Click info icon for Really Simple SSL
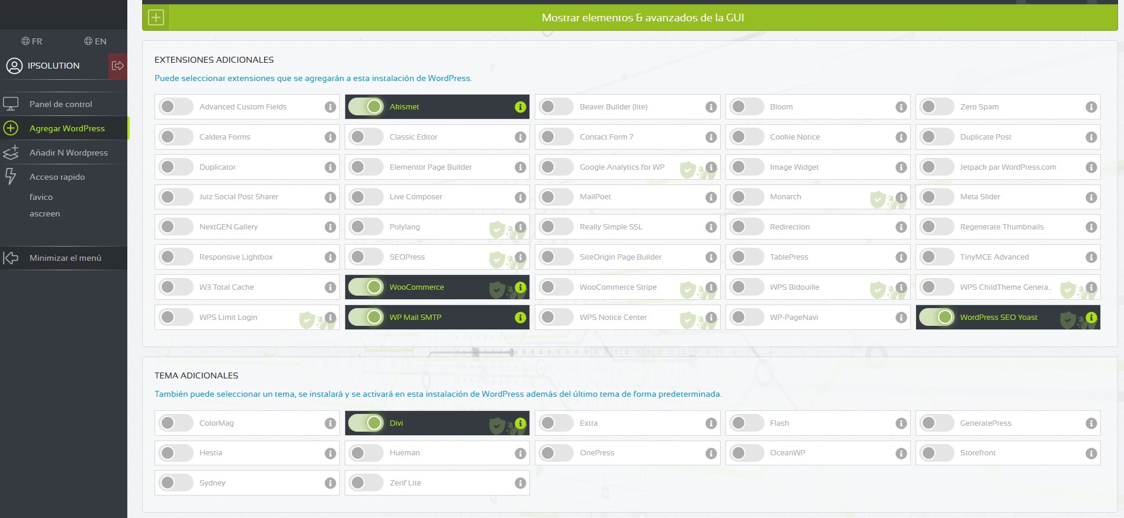 (711, 227)
